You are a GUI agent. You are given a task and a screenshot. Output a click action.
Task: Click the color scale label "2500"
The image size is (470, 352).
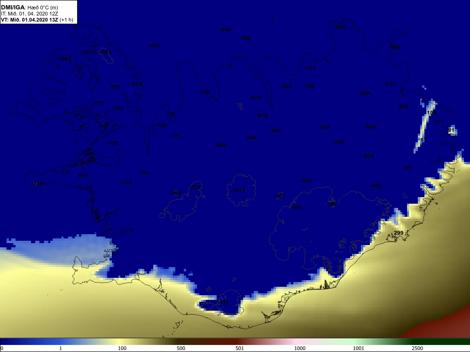(417, 348)
